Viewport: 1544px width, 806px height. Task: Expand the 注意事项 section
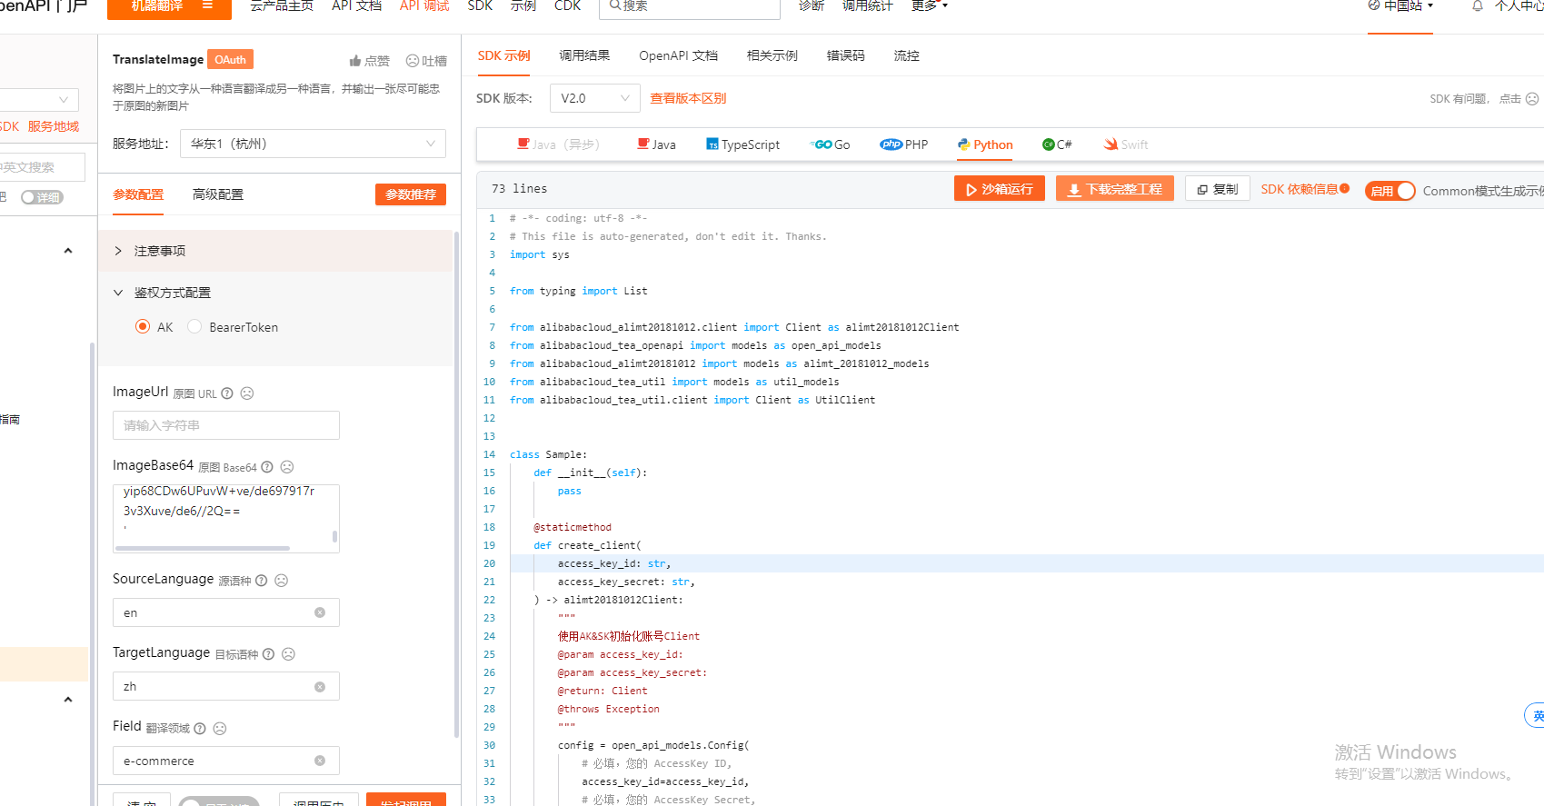click(x=275, y=251)
